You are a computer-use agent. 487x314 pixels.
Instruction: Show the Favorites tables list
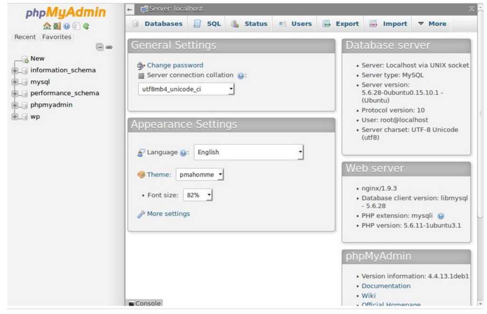57,37
